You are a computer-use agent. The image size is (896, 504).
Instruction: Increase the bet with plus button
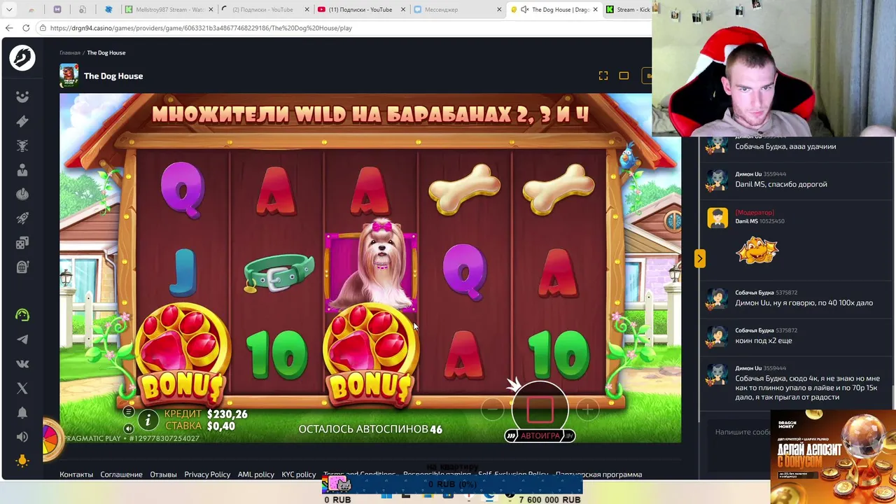tap(587, 409)
